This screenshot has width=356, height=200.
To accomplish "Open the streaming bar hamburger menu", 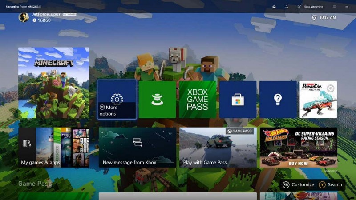I will 335,7.
